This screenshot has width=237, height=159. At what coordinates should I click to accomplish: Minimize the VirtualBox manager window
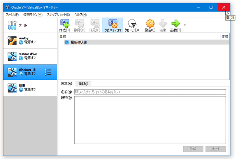click(198, 7)
